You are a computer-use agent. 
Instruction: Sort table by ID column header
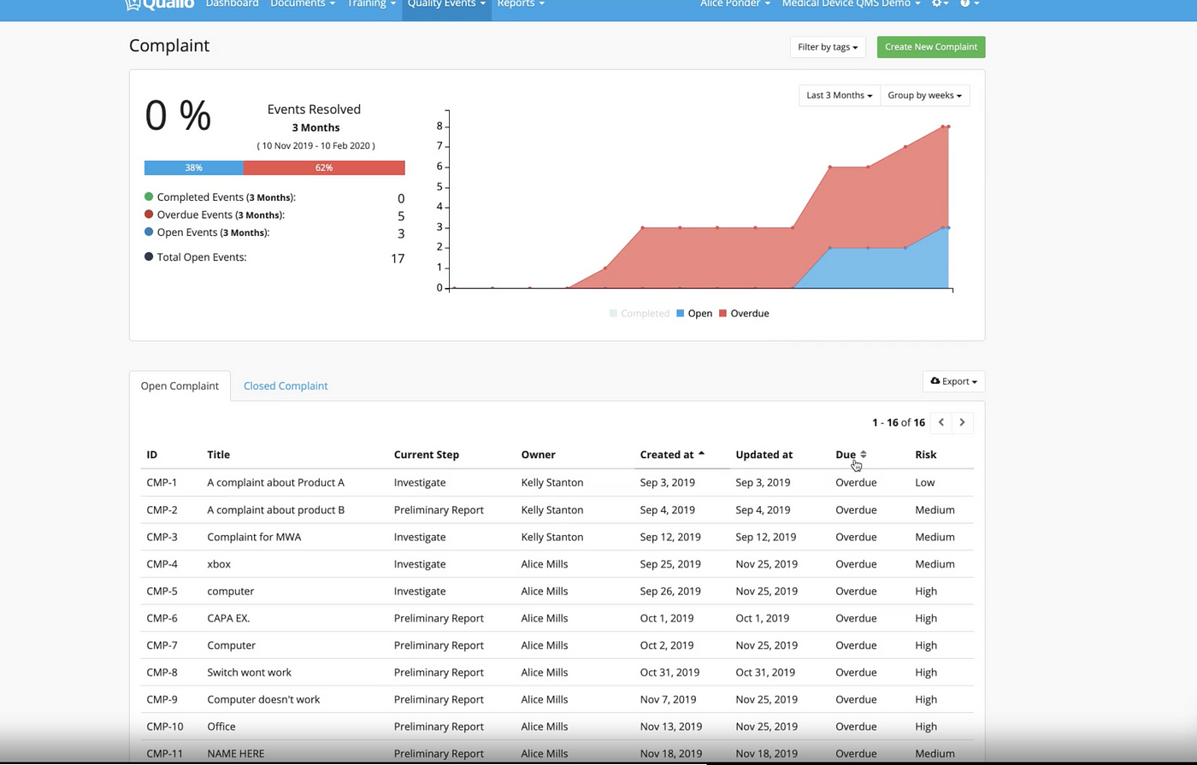pos(151,455)
